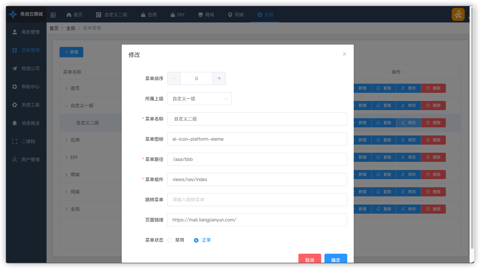This screenshot has height=269, width=480.
Task: Click 修改 in the 首页 row
Action: (409, 88)
